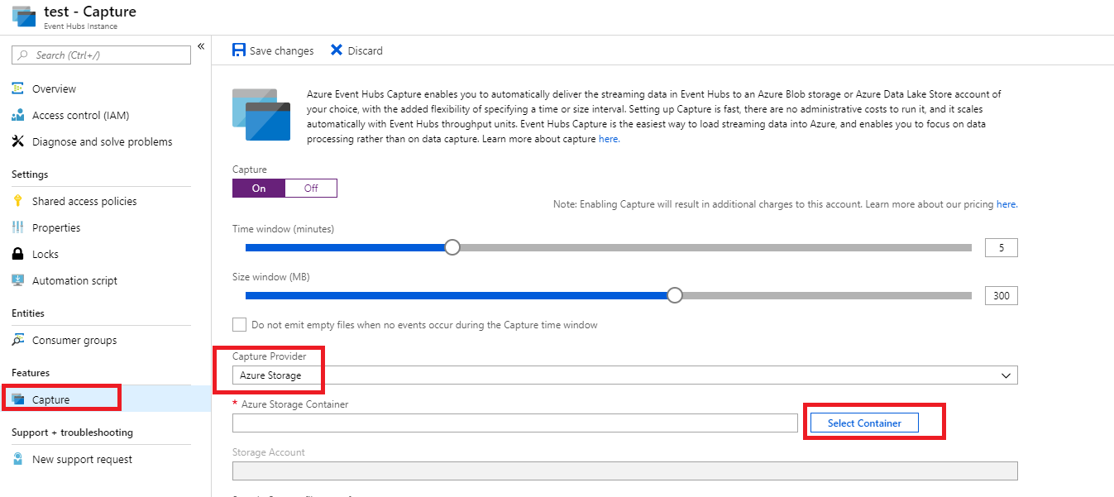Image resolution: width=1114 pixels, height=497 pixels.
Task: Follow the 'here' link about capture
Action: 609,140
